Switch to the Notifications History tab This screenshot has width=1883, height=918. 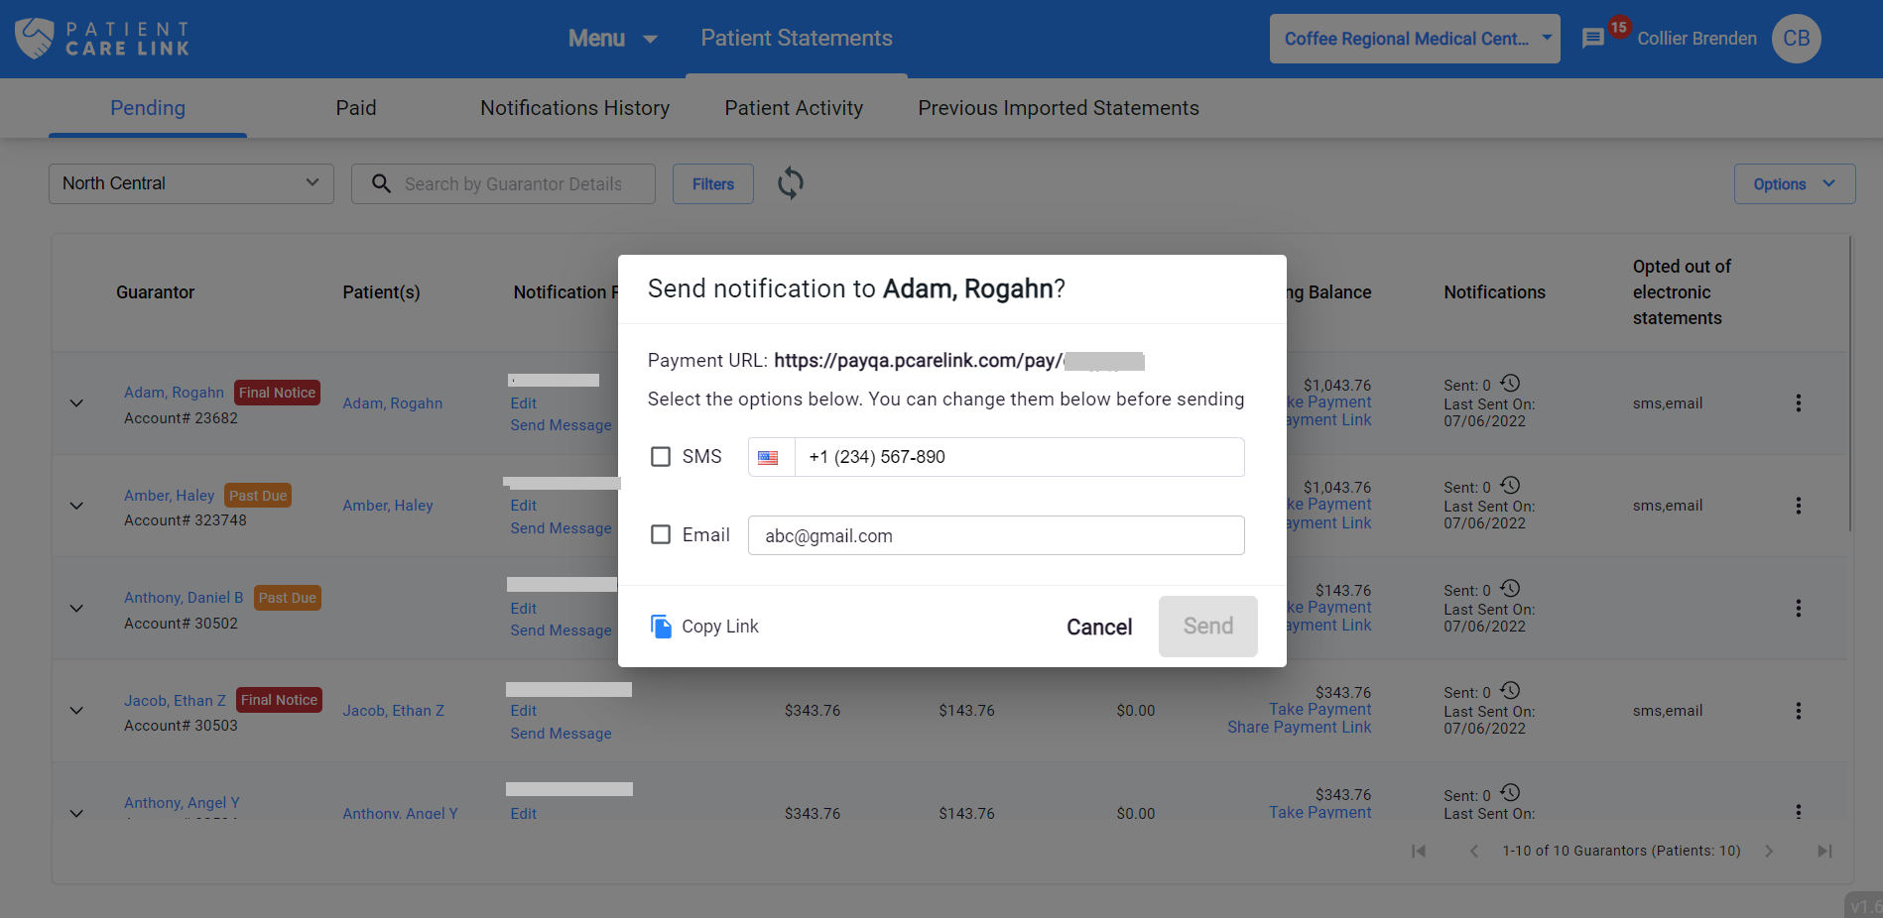[x=575, y=108]
